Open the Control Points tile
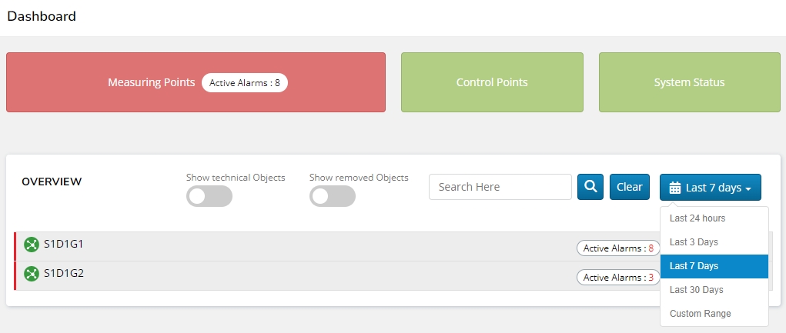786x333 pixels. (492, 82)
